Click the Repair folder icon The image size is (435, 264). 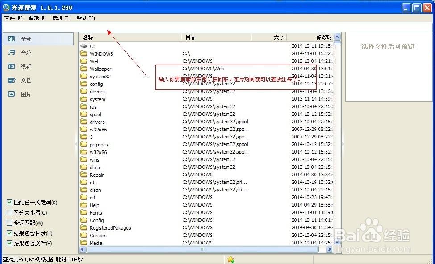click(84, 175)
